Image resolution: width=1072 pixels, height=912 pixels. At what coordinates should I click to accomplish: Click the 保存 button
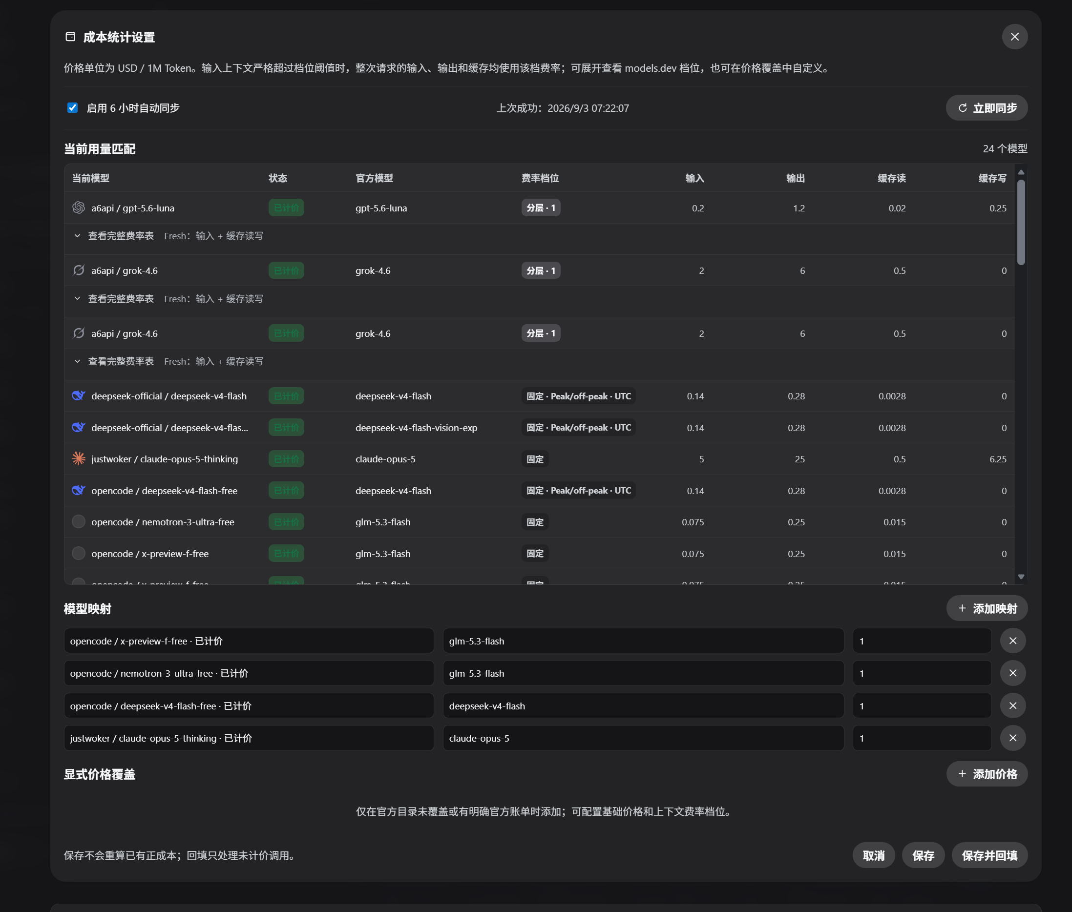(x=923, y=855)
